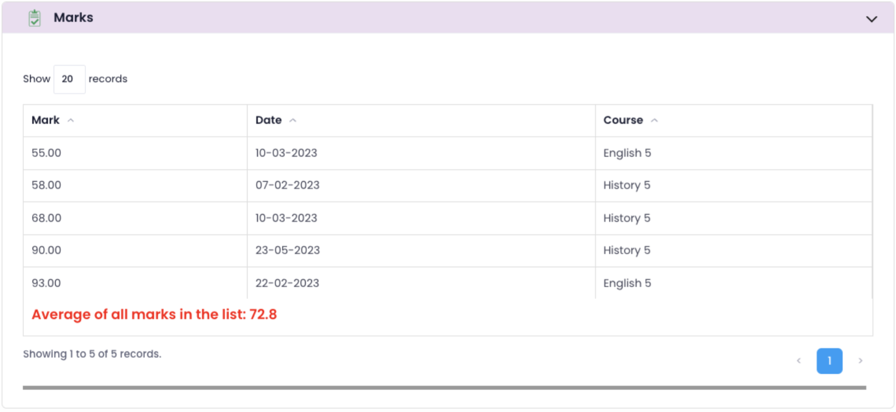Click English 5 in the 55.00 row
The width and height of the screenshot is (896, 412).
[x=627, y=153]
